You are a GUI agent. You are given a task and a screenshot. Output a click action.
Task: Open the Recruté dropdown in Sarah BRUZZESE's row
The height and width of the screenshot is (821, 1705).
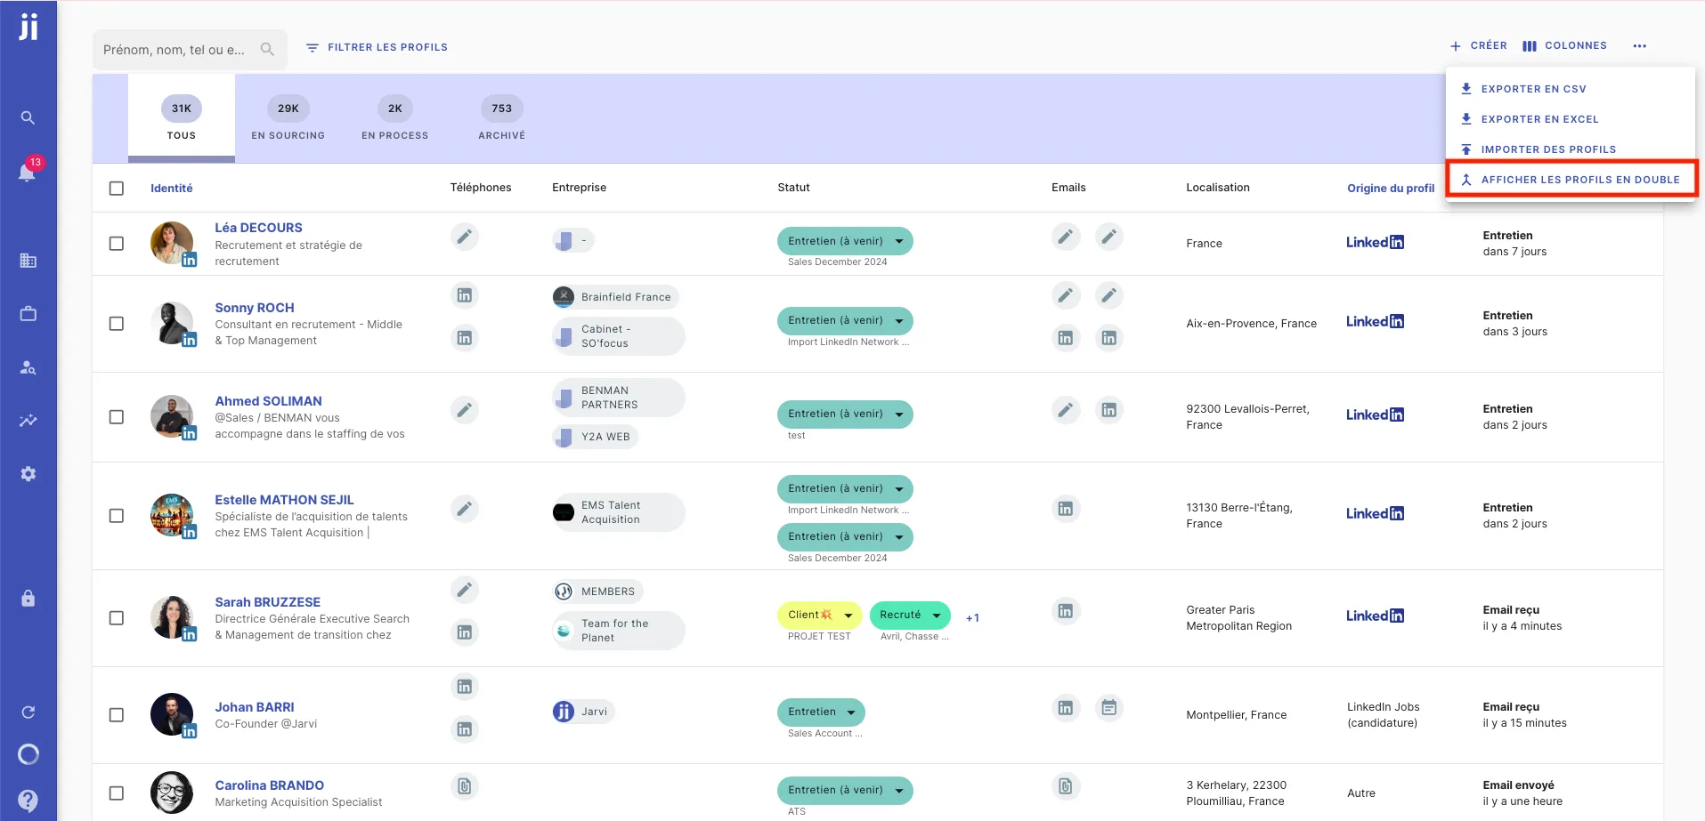pos(936,615)
